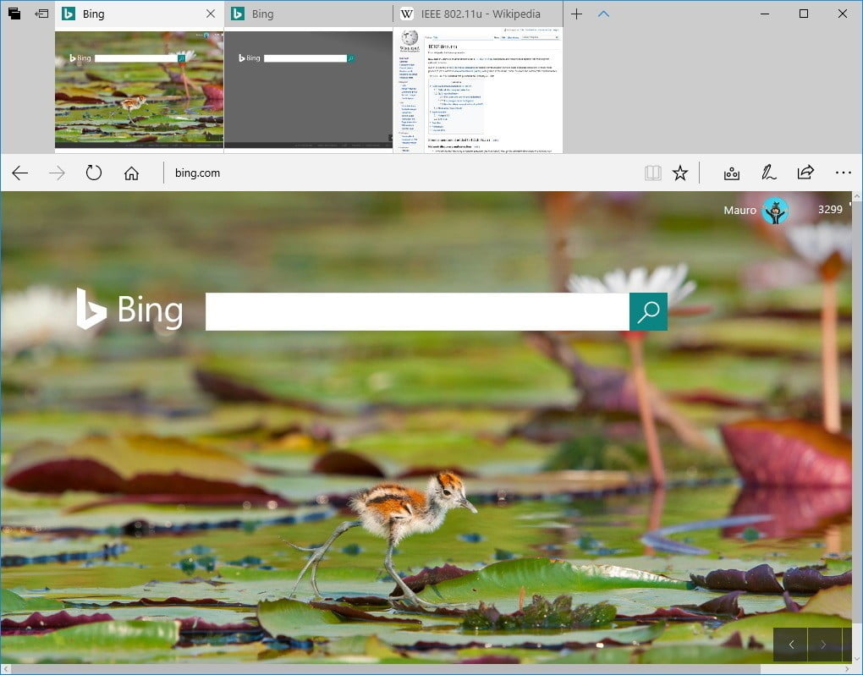863x675 pixels.
Task: Share this page using the share icon
Action: (805, 173)
